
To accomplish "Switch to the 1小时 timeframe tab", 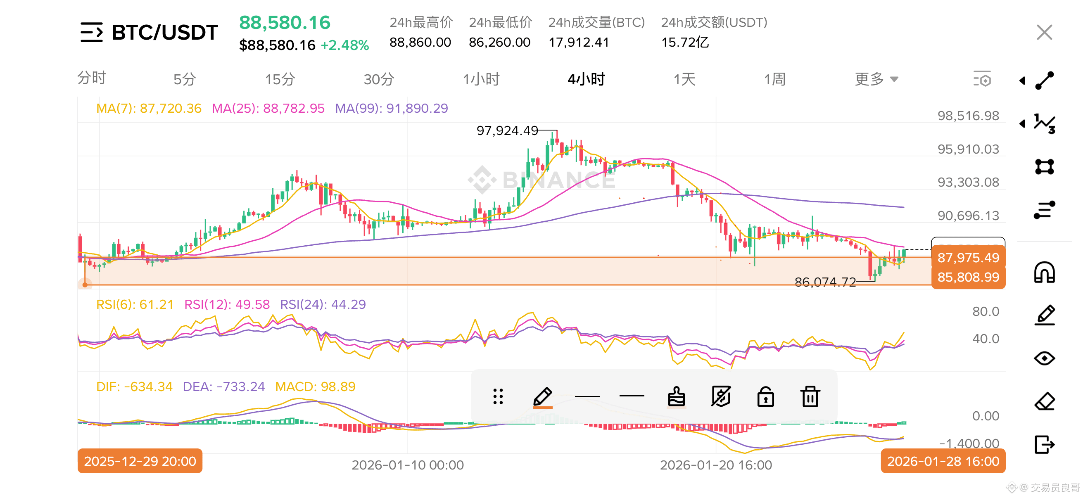I will click(x=481, y=79).
